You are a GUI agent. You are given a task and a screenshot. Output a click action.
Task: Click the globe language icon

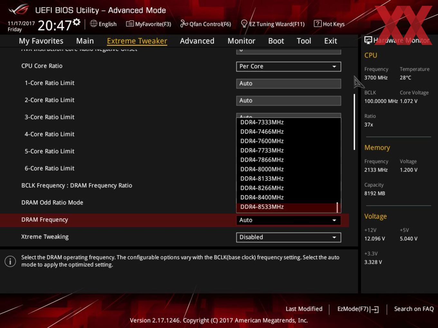point(93,23)
